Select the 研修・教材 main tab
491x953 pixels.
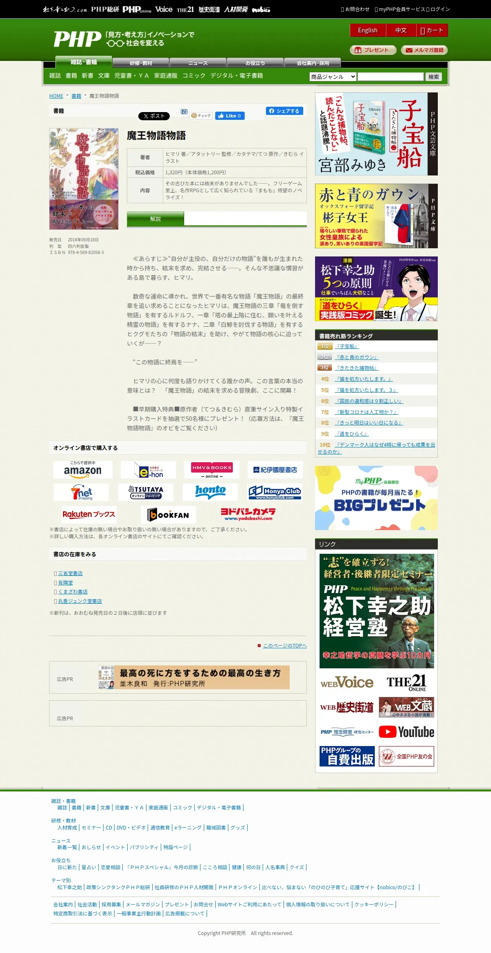click(x=141, y=63)
